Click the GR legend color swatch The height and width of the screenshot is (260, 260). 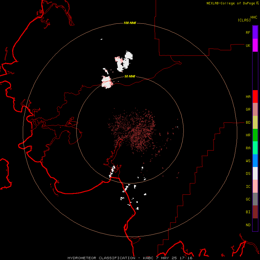click(x=255, y=109)
